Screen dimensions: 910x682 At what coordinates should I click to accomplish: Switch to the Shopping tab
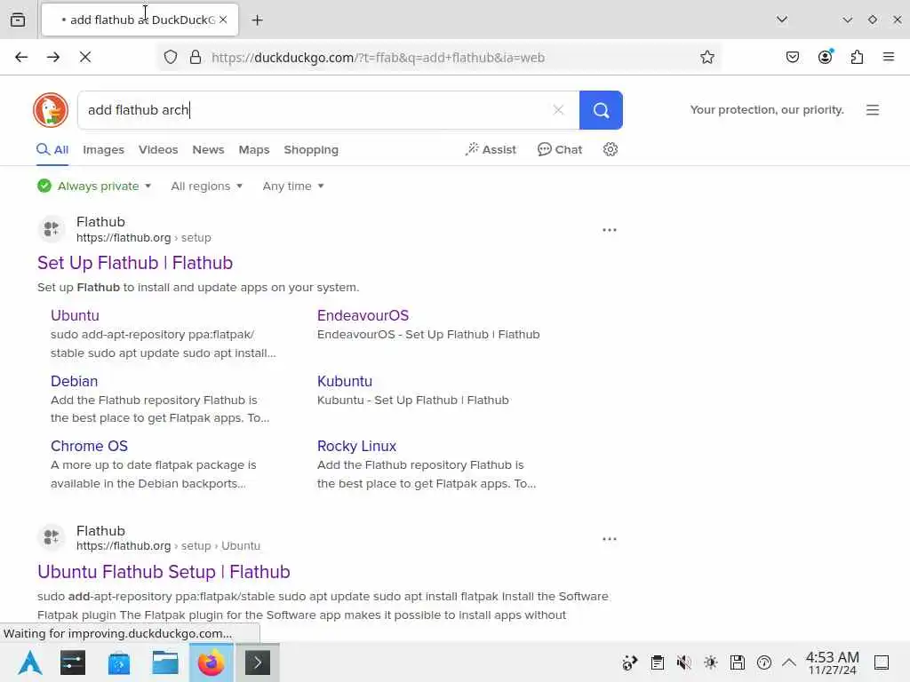click(311, 149)
